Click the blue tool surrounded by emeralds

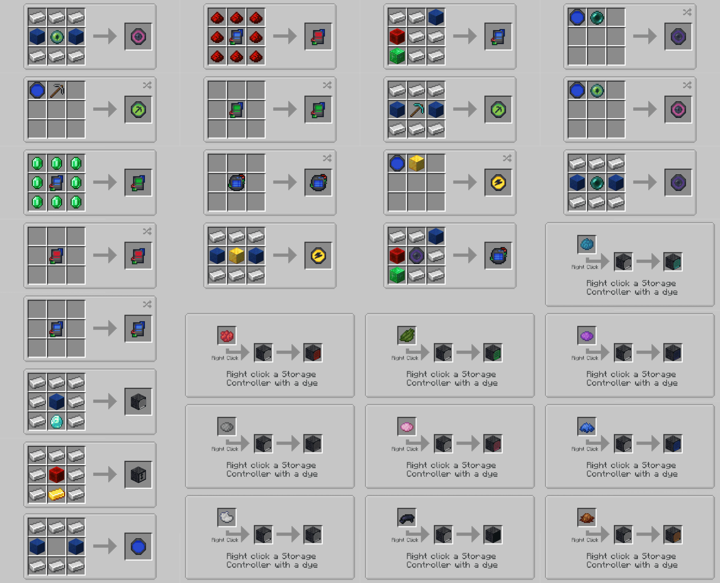[x=57, y=183]
